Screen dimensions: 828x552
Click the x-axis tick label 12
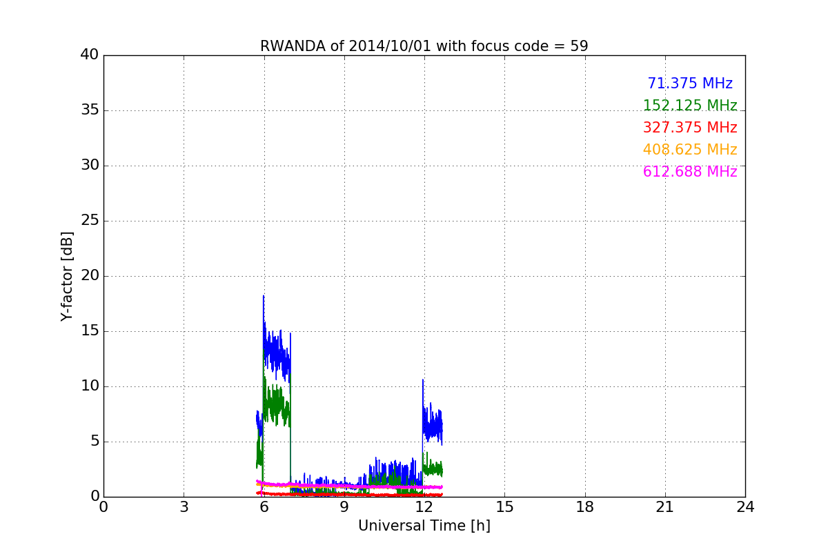coord(424,507)
